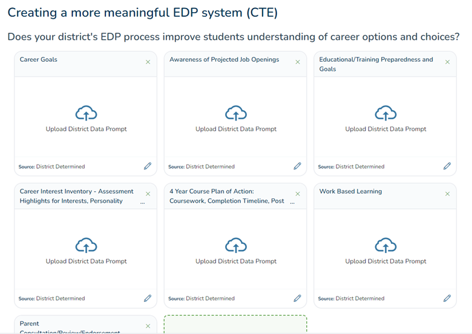The image size is (472, 334).
Task: Click upload cloud in Educational/Training Preparedness card
Action: tap(385, 113)
